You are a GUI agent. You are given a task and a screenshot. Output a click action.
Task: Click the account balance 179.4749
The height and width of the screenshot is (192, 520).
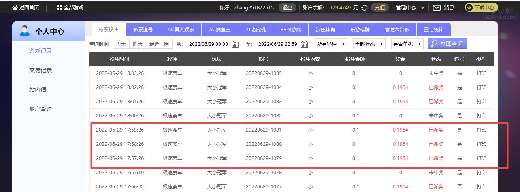340,8
